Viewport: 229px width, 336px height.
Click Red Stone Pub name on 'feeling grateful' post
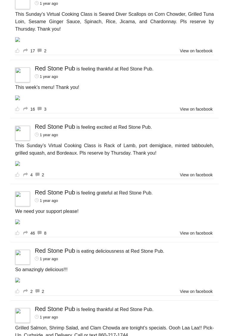(x=55, y=192)
